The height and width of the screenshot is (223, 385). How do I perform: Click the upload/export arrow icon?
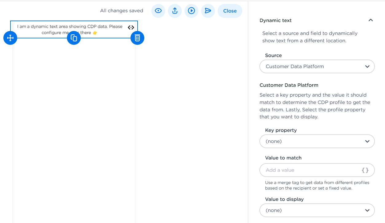pos(175,11)
